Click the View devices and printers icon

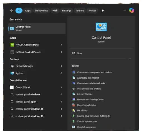point(74,89)
